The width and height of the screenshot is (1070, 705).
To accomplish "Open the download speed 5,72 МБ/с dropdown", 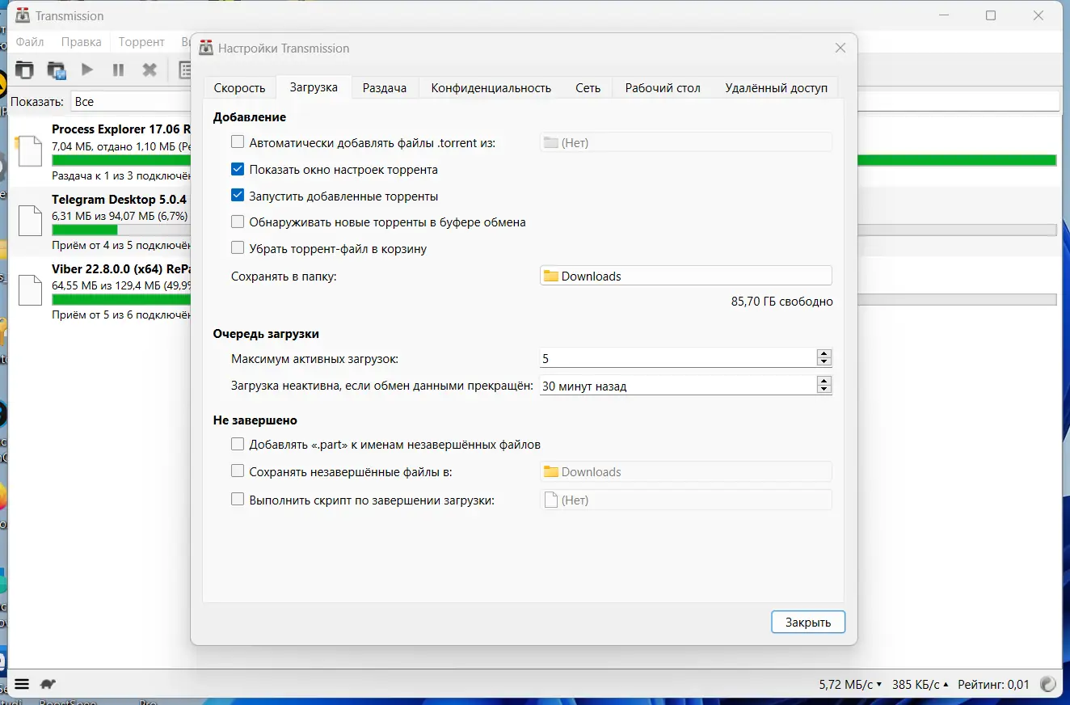I will (850, 684).
